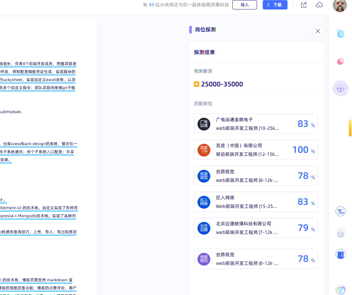
Task: Open the theme palette icon at bottom right
Action: (340, 289)
